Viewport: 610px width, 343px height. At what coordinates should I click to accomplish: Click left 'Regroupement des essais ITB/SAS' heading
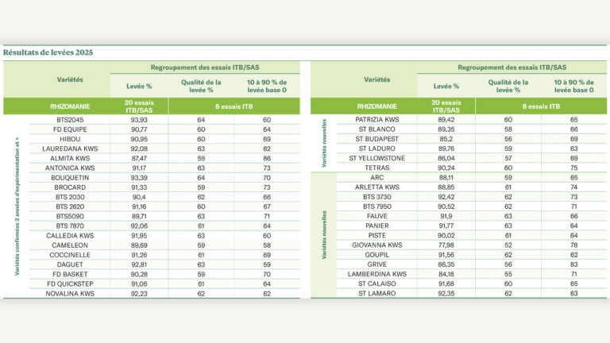click(x=205, y=67)
